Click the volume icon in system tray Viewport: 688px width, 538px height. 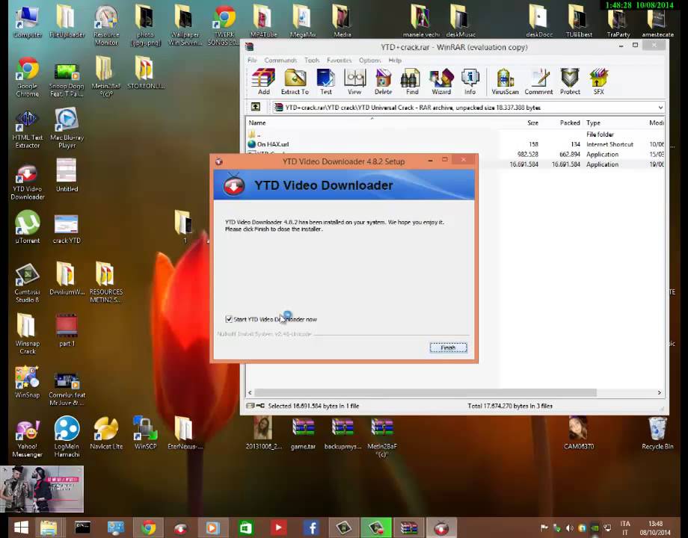click(570, 528)
